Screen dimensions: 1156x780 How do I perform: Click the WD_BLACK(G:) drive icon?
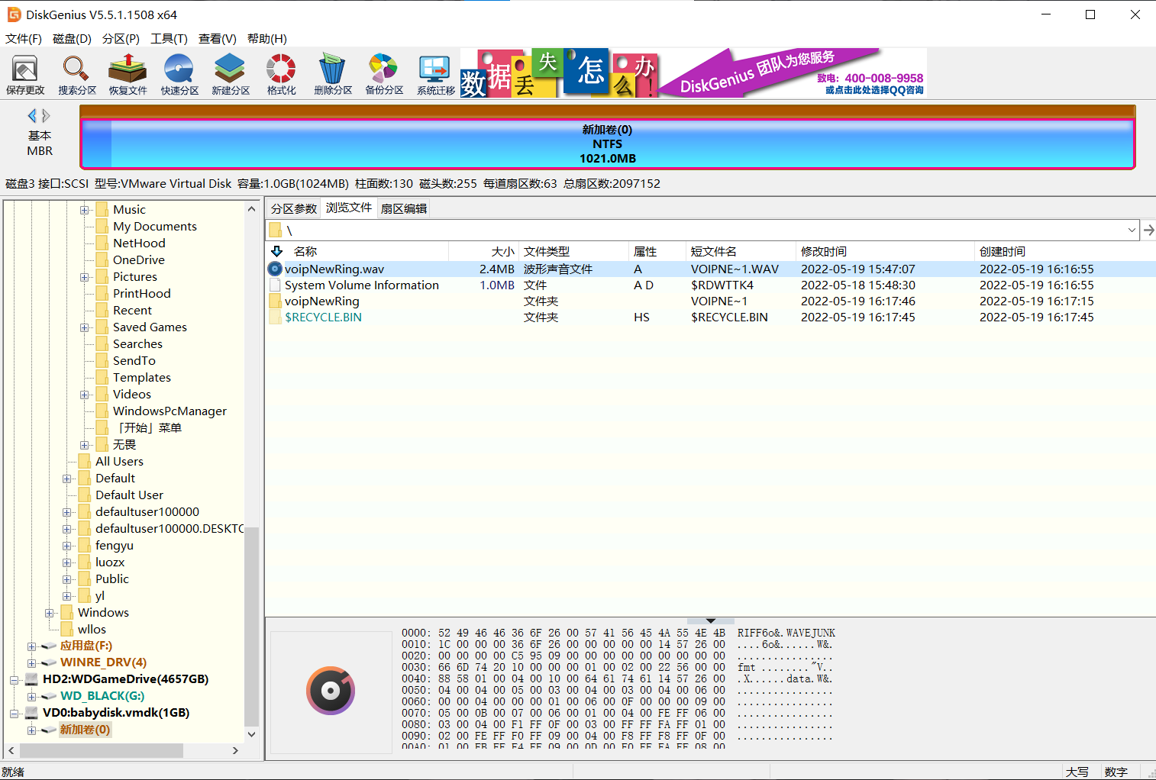(x=49, y=696)
